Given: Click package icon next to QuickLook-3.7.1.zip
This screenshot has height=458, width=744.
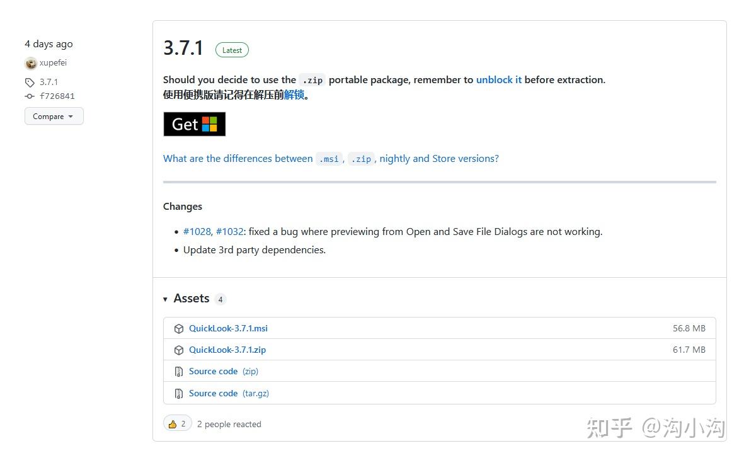Looking at the screenshot, I should click(179, 350).
